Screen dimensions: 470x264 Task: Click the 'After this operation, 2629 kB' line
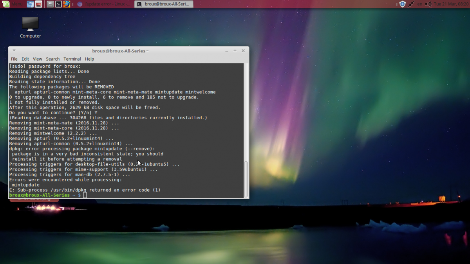pyautogui.click(x=85, y=108)
